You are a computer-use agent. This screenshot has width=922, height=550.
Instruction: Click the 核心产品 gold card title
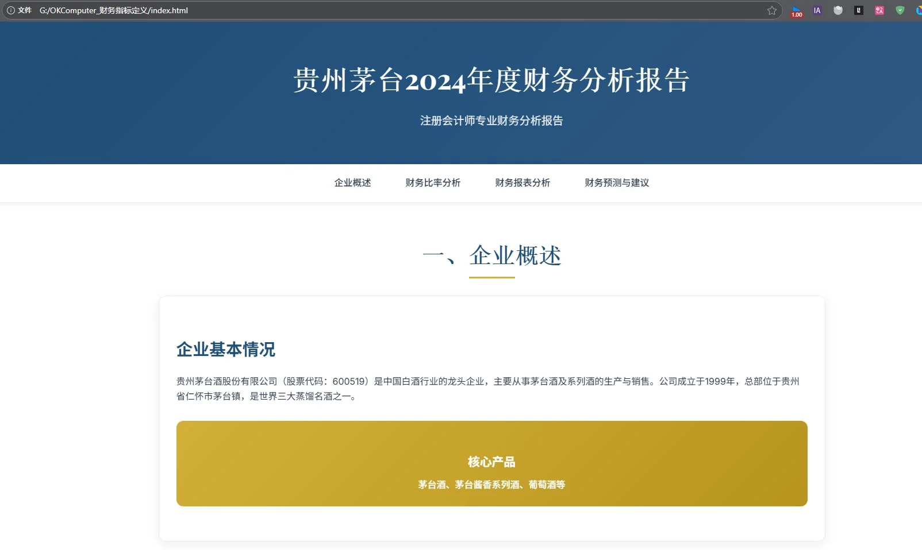(491, 462)
